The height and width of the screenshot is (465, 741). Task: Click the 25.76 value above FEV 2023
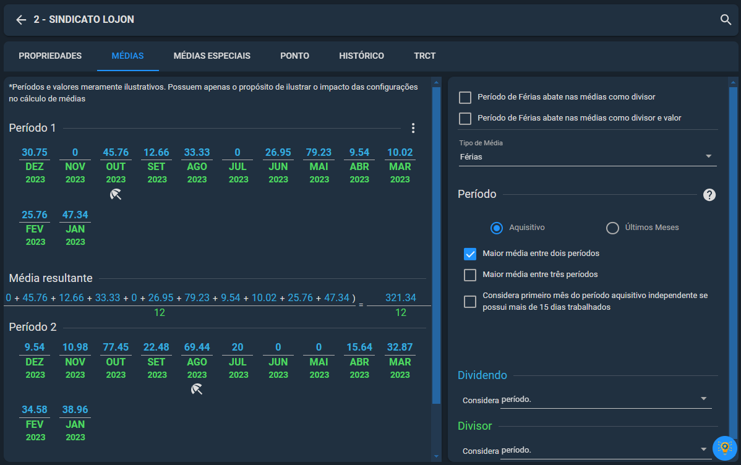click(35, 215)
